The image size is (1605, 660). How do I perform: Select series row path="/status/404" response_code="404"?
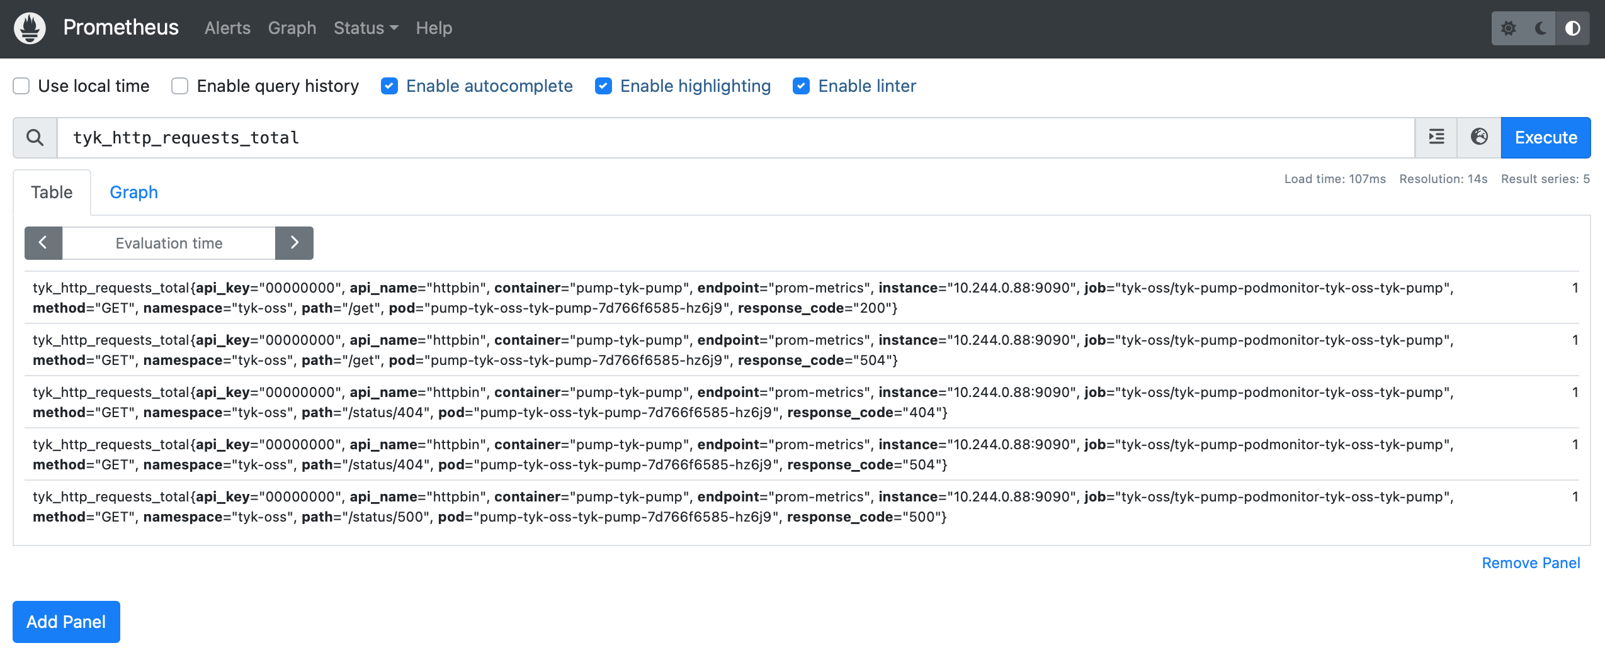coord(802,402)
